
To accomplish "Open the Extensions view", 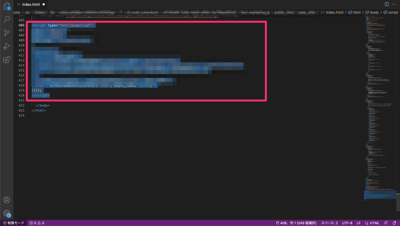I will coord(7,60).
